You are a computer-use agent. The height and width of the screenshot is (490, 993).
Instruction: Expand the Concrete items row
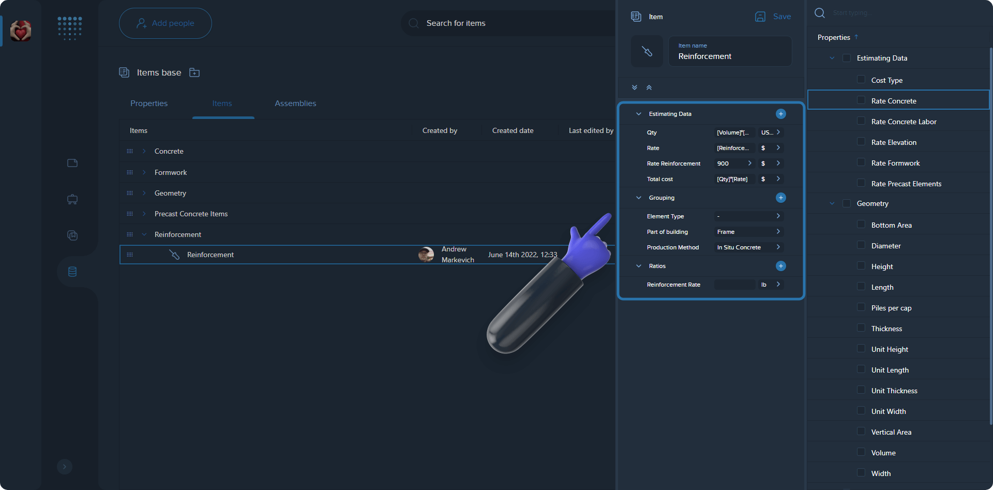point(143,151)
